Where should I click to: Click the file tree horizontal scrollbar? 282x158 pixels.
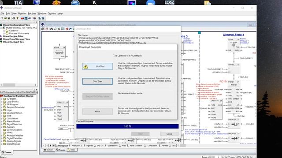point(19,85)
